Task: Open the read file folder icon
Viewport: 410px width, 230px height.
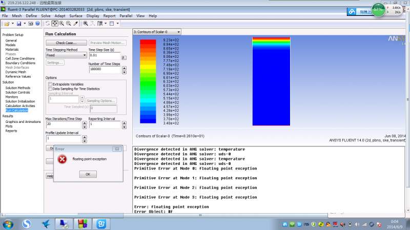Action: click(x=7, y=24)
